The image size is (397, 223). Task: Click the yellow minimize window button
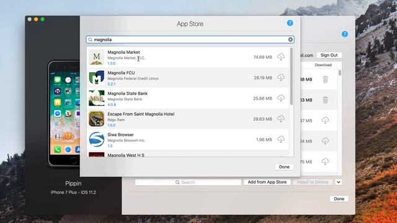(x=36, y=19)
